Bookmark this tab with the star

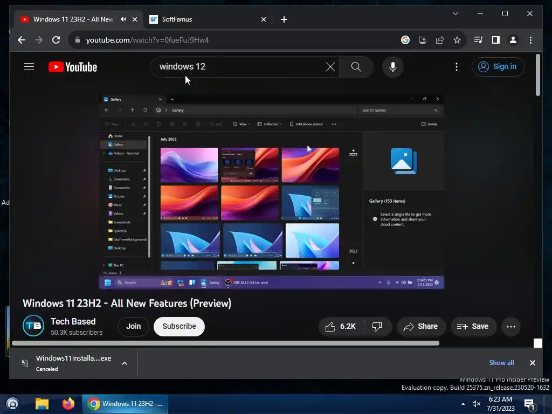[457, 40]
